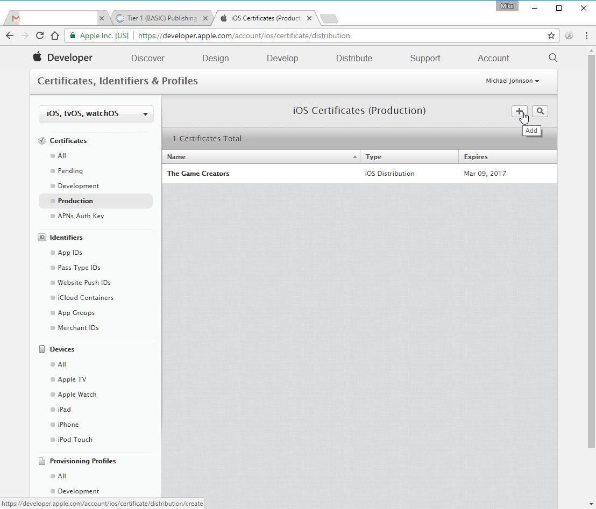The image size is (596, 509).
Task: Open APNs Auth Key section
Action: point(81,216)
